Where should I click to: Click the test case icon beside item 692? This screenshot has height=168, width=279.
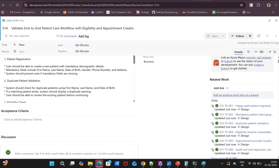pos(213,106)
